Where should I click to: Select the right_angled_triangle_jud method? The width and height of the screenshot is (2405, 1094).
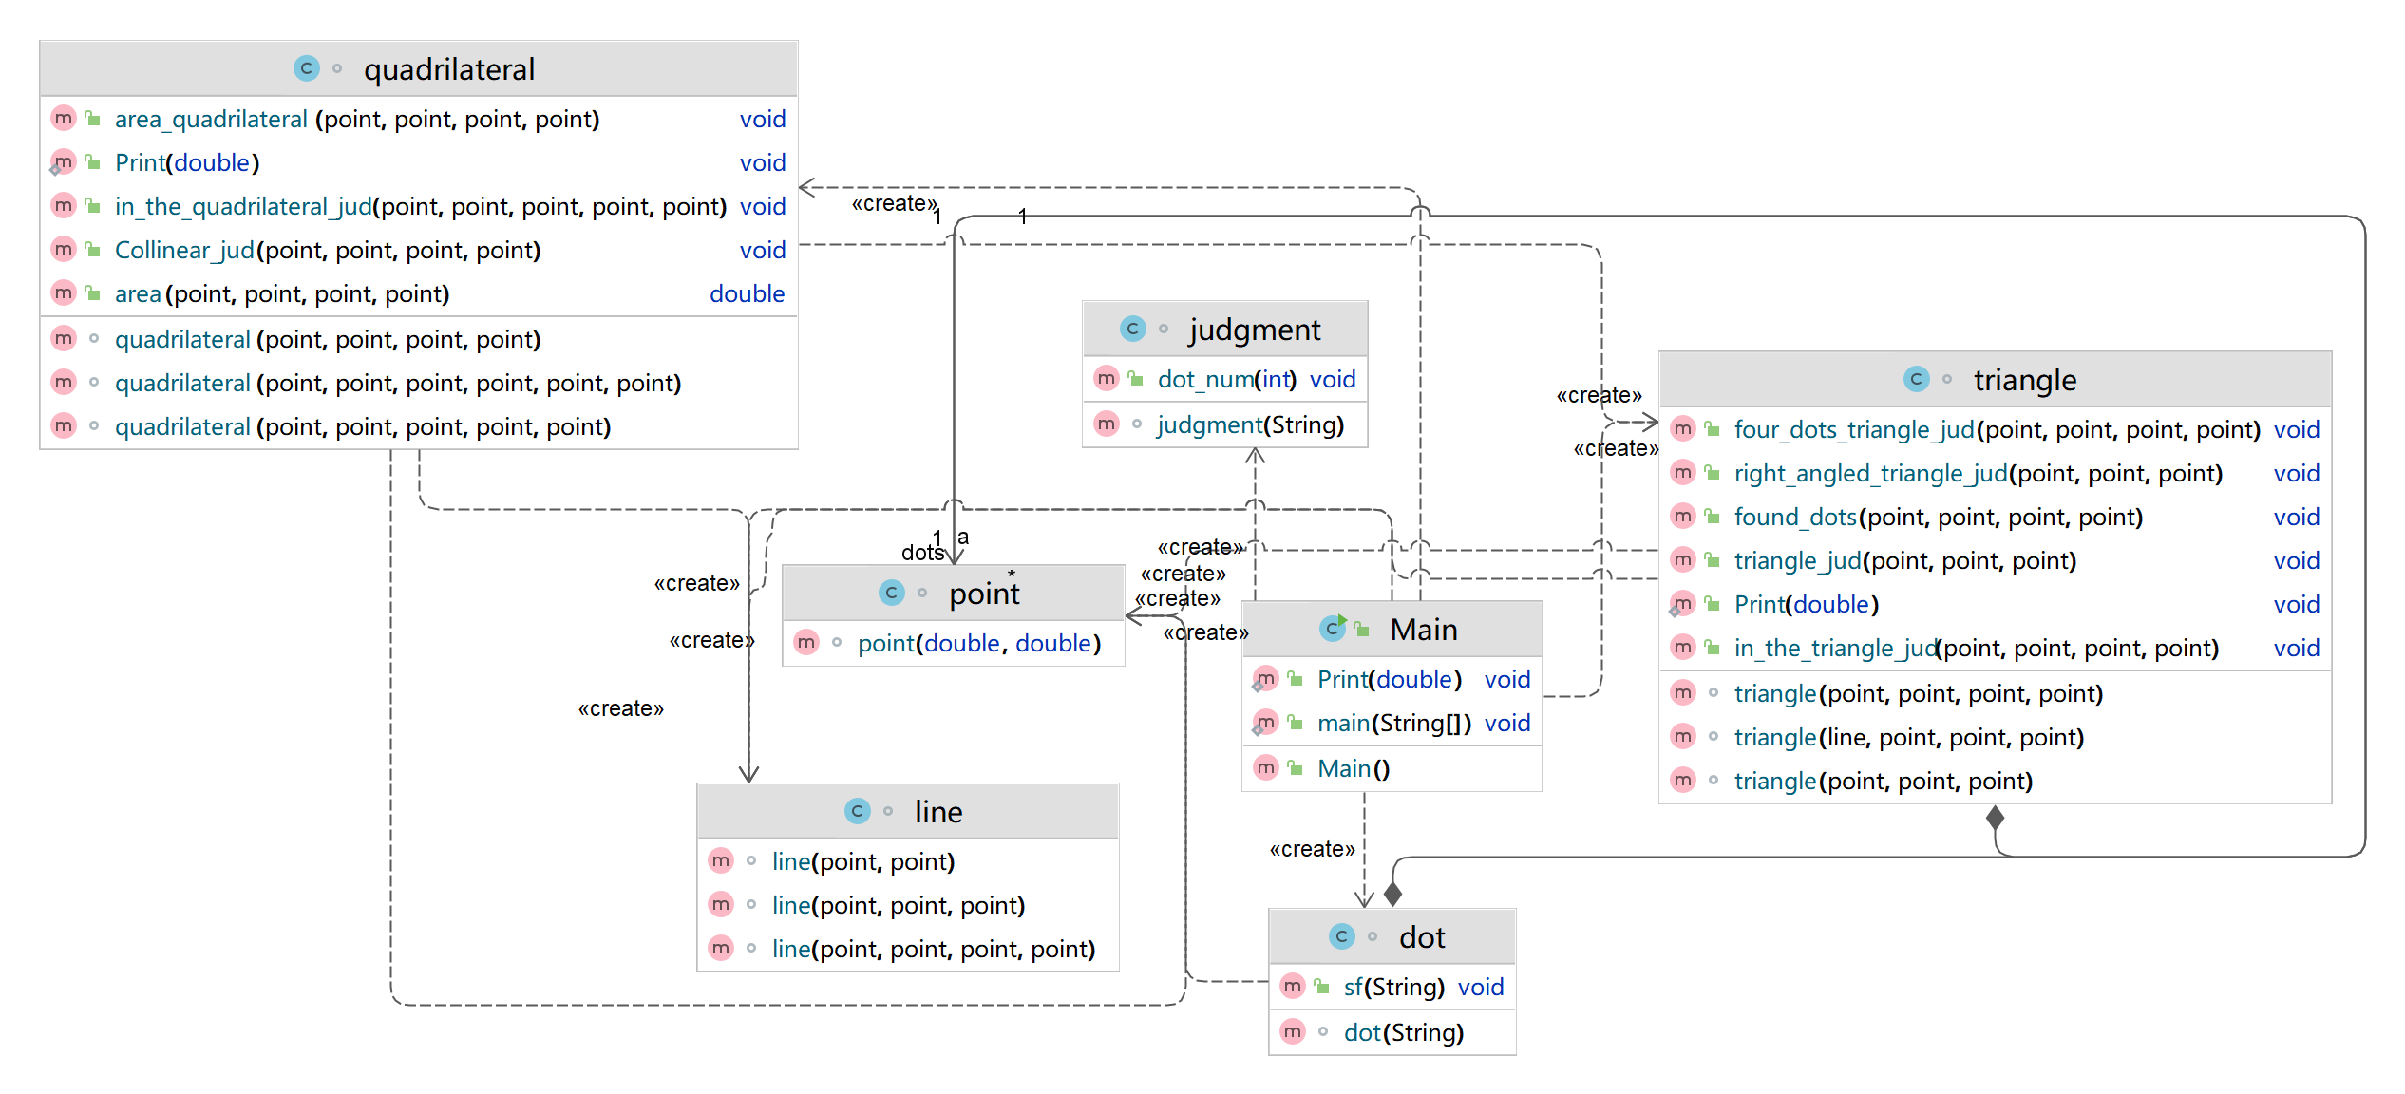click(x=1870, y=473)
